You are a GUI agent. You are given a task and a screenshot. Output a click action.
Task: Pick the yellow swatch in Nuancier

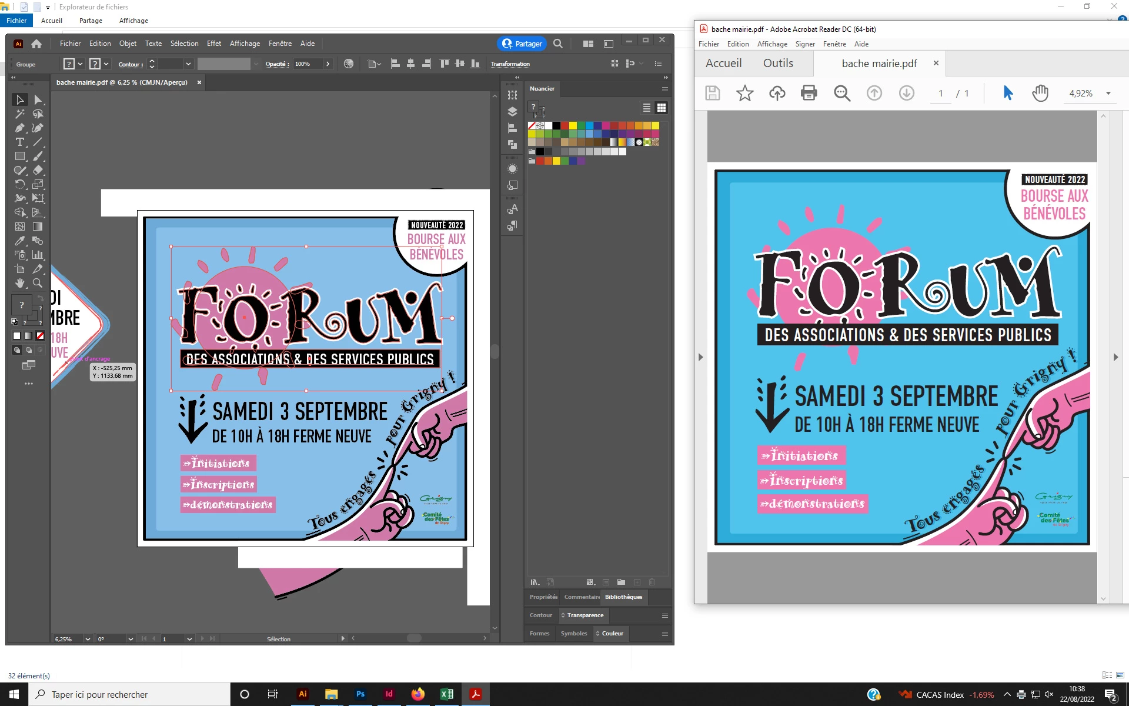(573, 125)
